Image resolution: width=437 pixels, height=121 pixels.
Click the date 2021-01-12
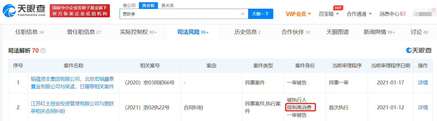(x=391, y=107)
